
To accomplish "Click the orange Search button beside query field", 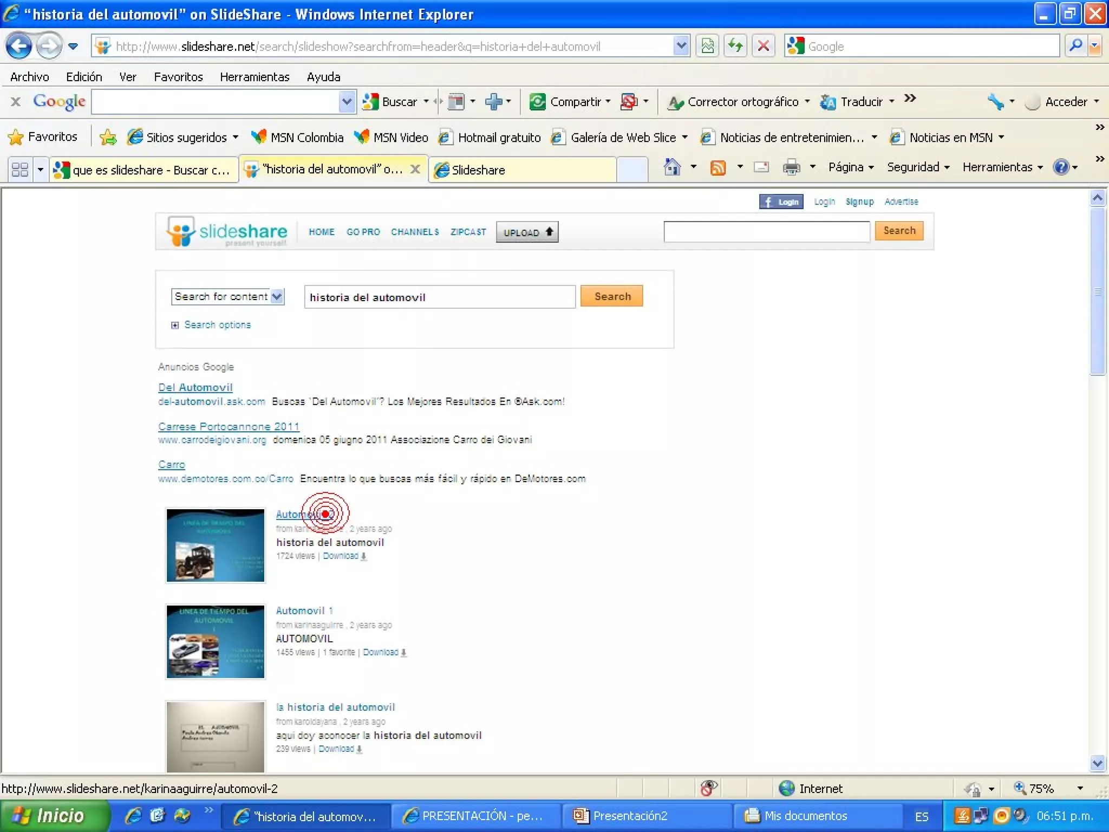I will point(611,296).
